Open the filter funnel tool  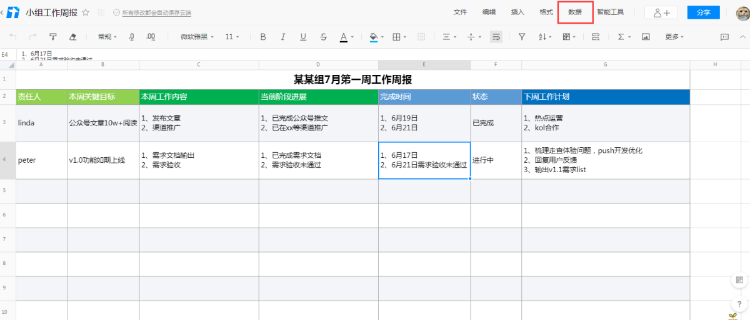(x=522, y=37)
